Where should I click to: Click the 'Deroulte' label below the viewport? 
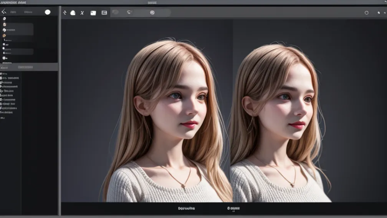point(186,208)
